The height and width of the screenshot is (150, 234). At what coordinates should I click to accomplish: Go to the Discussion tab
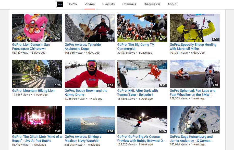[x=152, y=4]
